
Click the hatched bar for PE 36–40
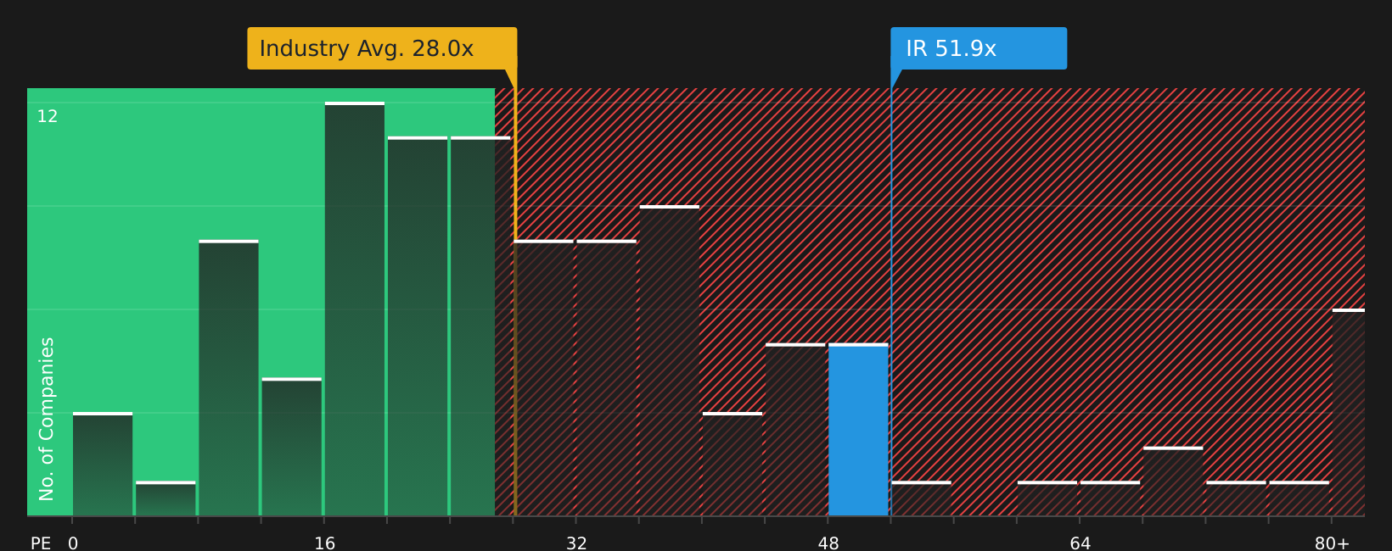pos(670,361)
